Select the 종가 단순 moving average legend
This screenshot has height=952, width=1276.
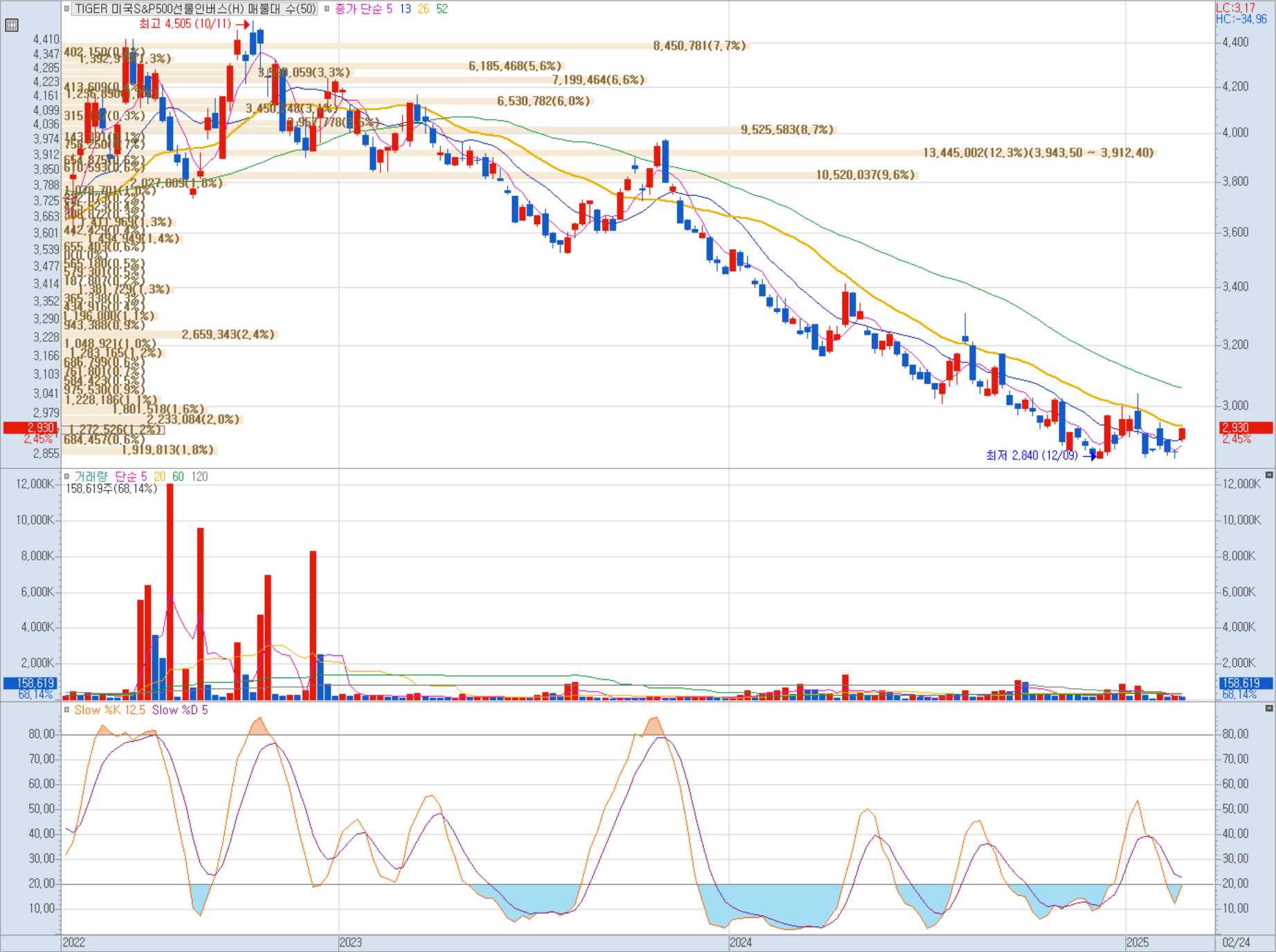click(x=391, y=9)
